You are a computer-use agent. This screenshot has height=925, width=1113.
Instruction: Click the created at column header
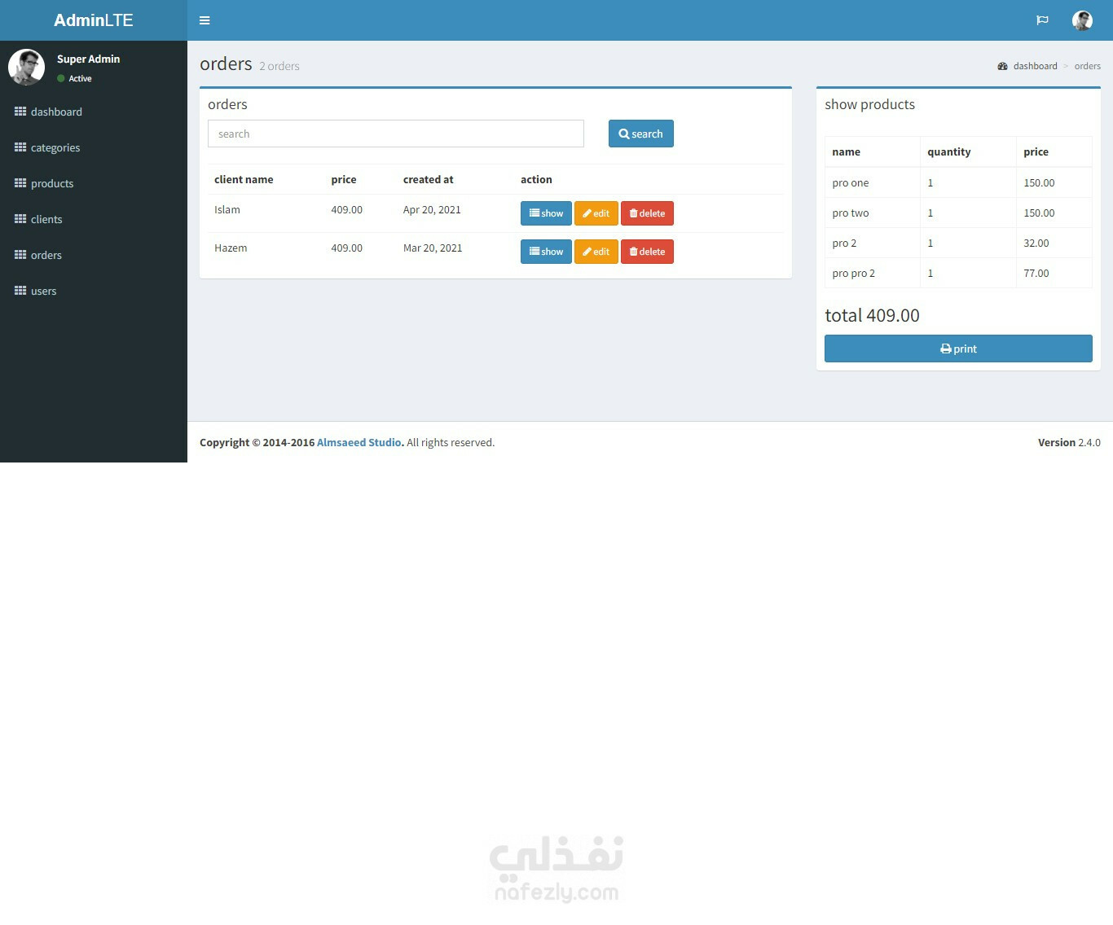(429, 179)
